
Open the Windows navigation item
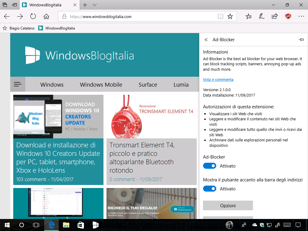52,85
